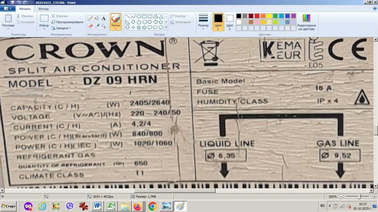The height and width of the screenshot is (212, 378).
Task: Open the Избор selection options dropdown arrow
Action: click(44, 29)
